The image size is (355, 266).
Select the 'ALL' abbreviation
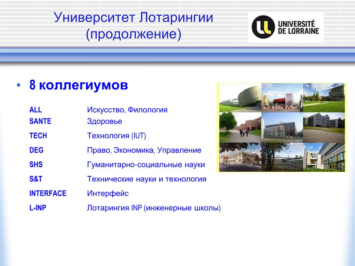36,110
